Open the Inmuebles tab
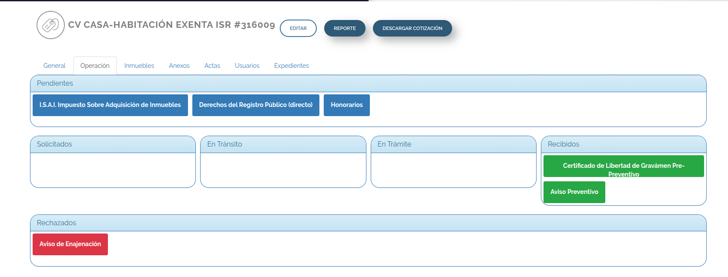Screen dimensions: 728x277 tap(139, 66)
